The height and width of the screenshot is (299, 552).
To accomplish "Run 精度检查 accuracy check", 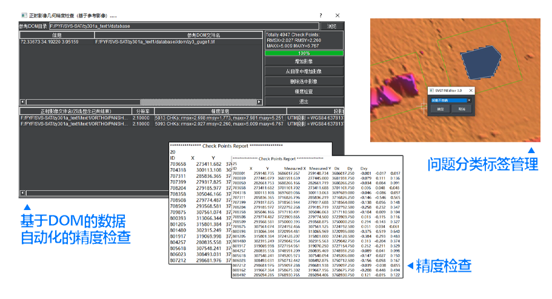I will (304, 91).
